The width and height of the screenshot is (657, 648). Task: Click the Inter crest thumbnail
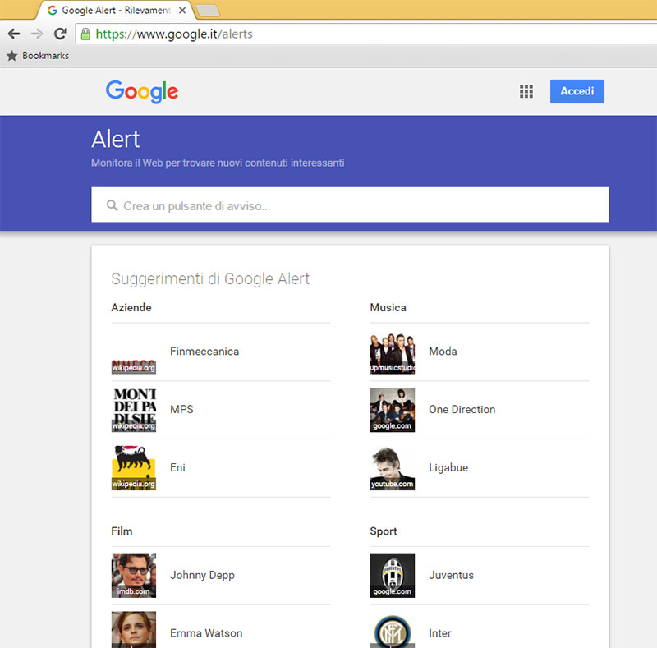point(393,630)
